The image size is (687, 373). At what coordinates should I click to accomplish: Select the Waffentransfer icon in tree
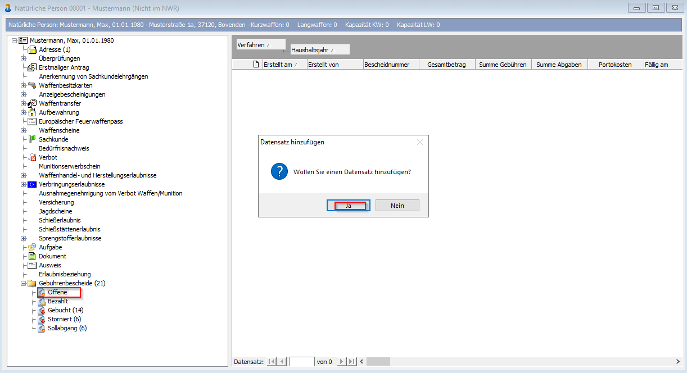pyautogui.click(x=32, y=103)
